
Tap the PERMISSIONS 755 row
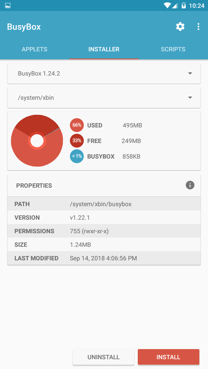point(104,231)
